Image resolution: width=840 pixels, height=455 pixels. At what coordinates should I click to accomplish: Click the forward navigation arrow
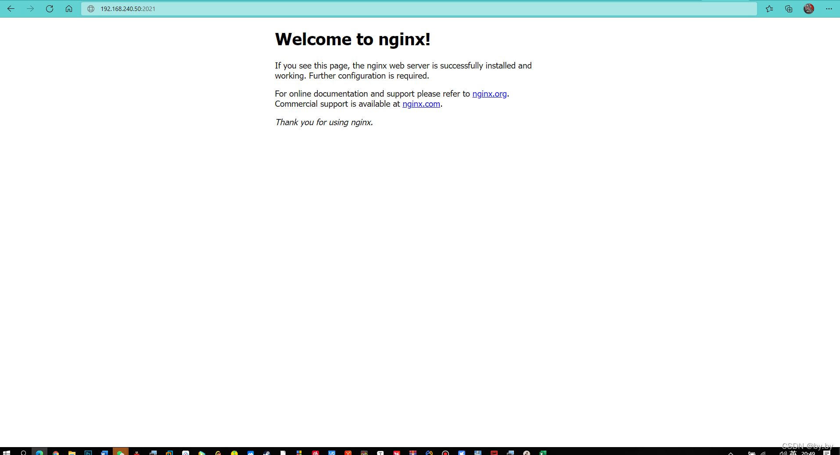click(30, 9)
